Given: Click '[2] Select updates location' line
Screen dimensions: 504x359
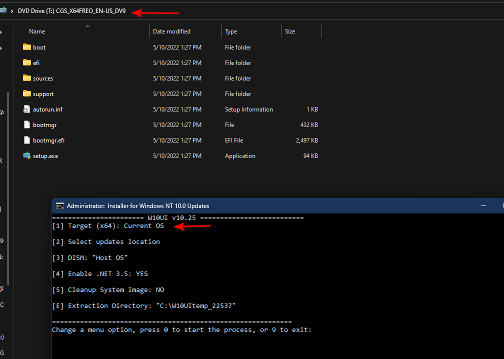Looking at the screenshot, I should (x=106, y=241).
